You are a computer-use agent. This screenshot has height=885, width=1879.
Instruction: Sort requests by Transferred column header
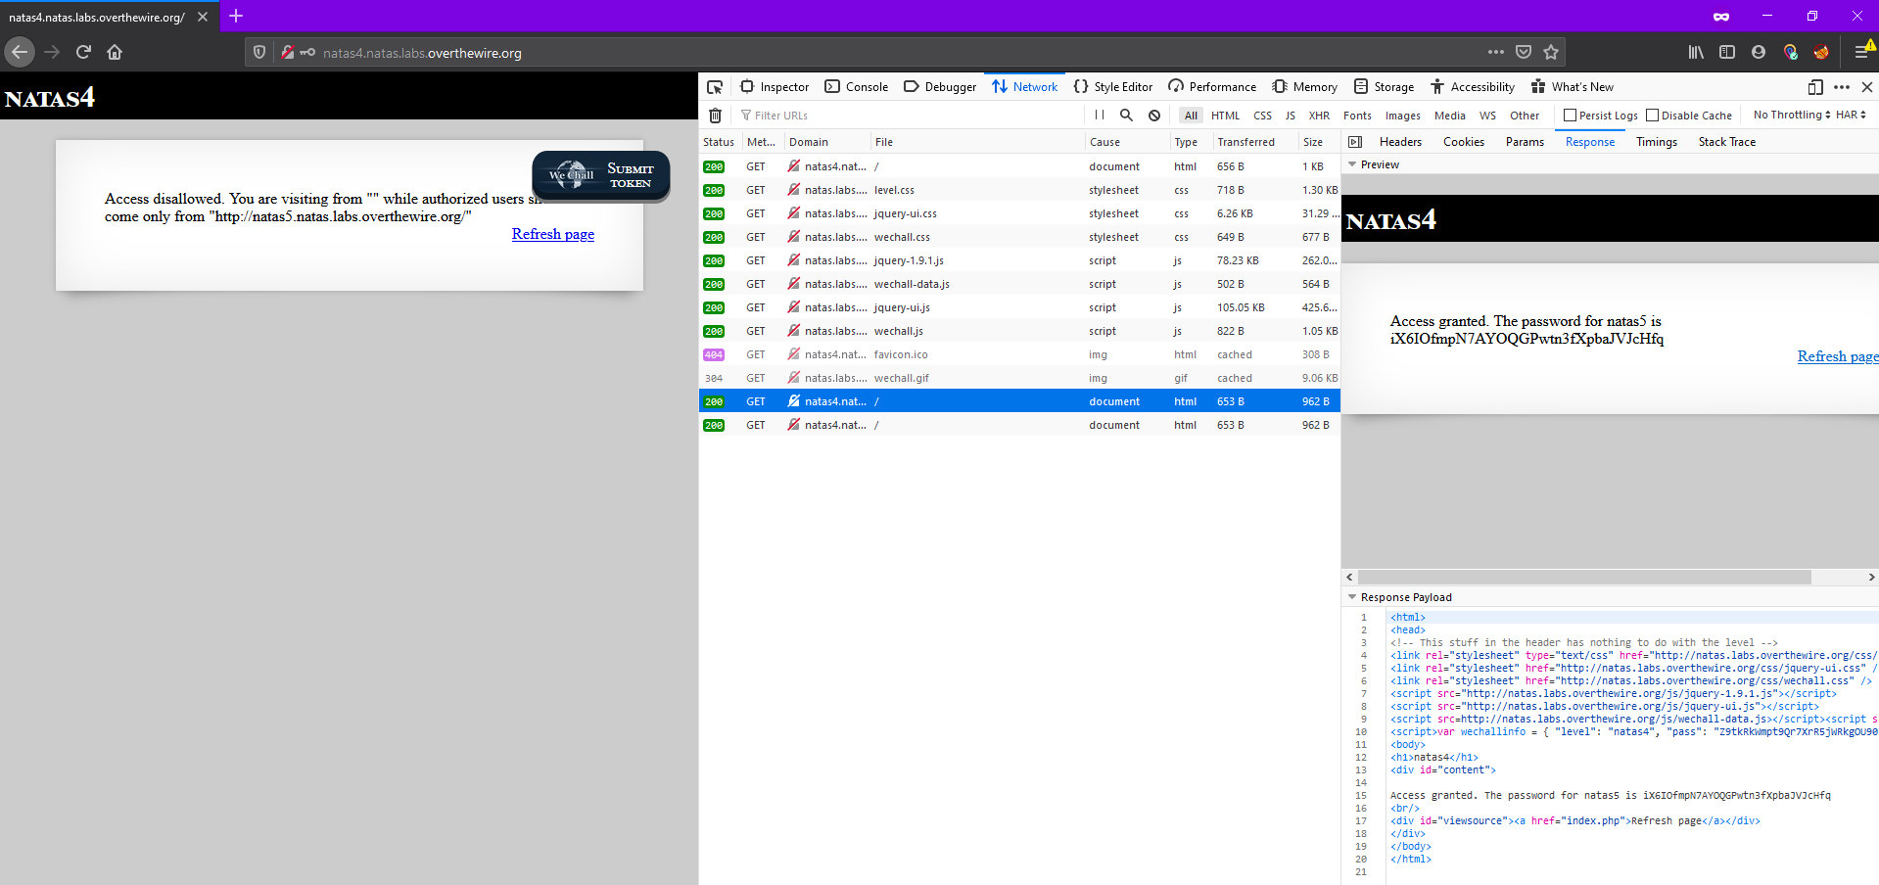1255,142
